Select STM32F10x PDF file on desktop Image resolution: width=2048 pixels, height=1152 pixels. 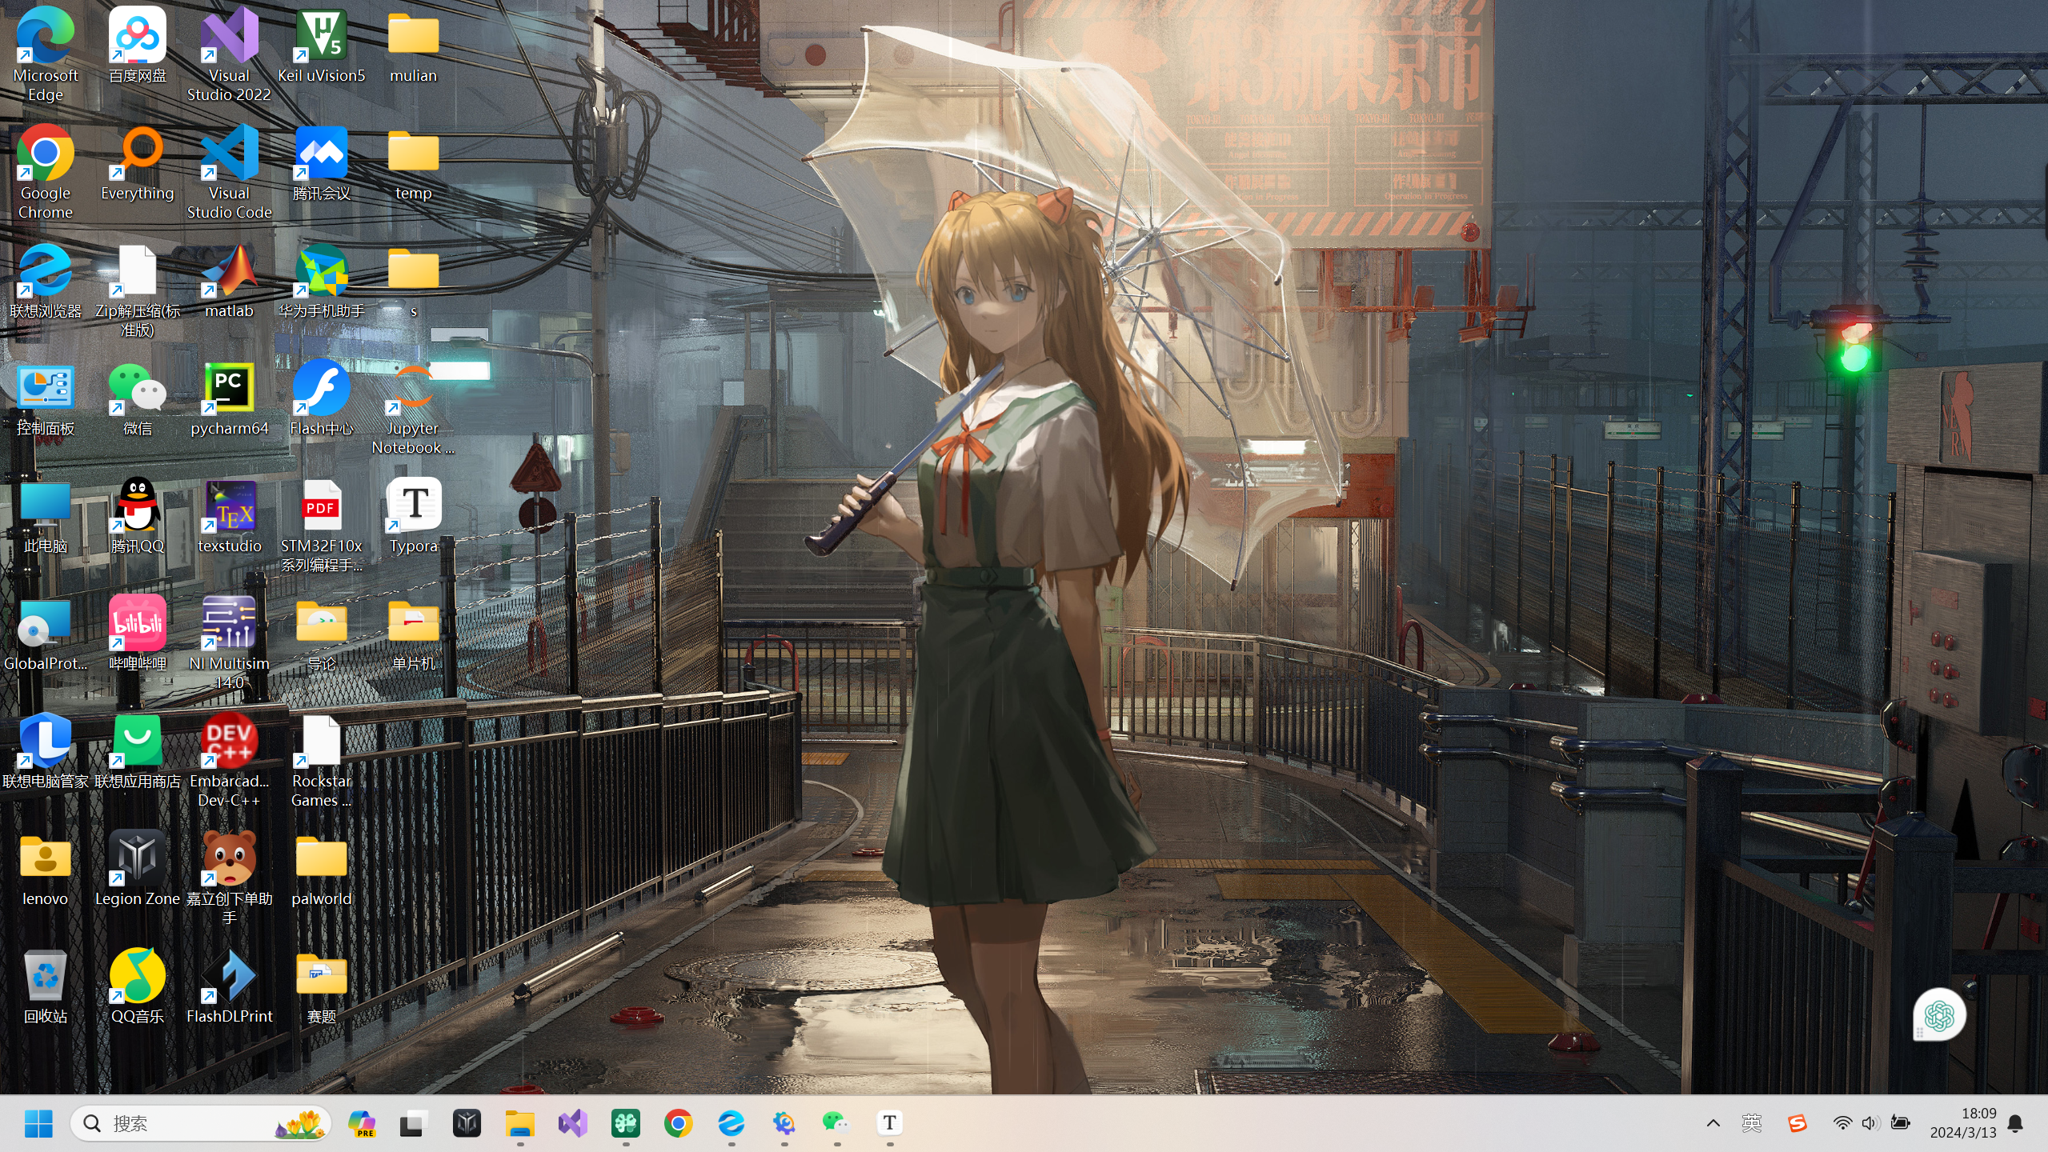tap(322, 525)
